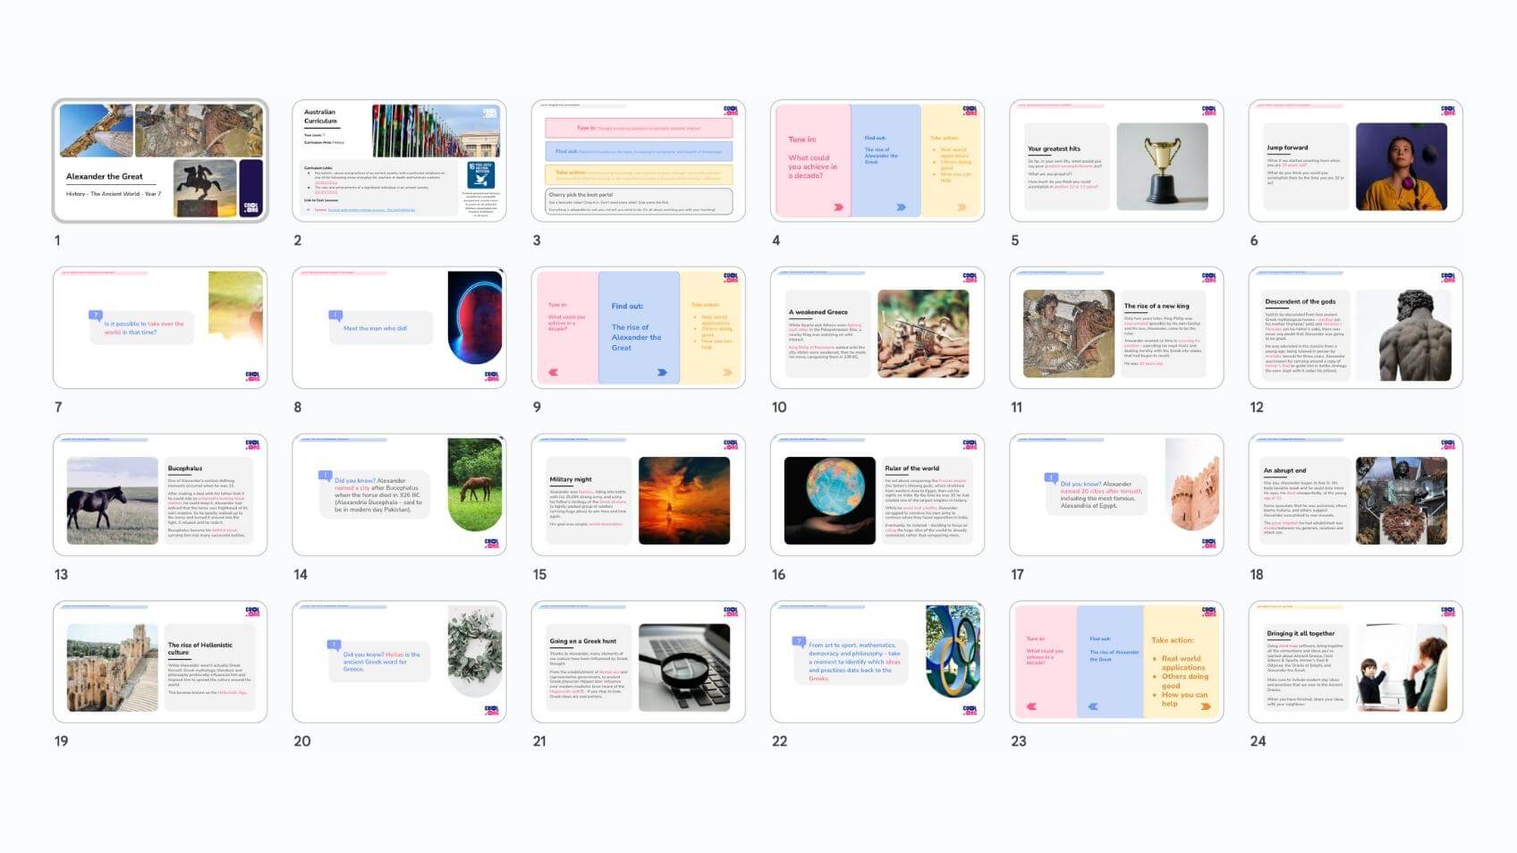This screenshot has height=853, width=1517.
Task: Open the Australian Curriculum slide
Action: (399, 161)
